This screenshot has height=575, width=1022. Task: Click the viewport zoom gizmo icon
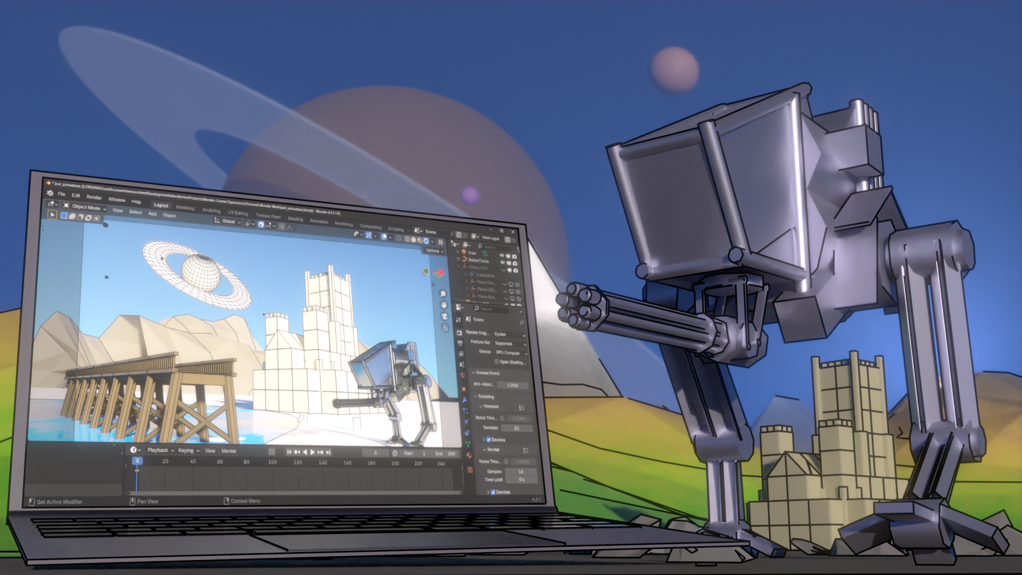point(443,293)
